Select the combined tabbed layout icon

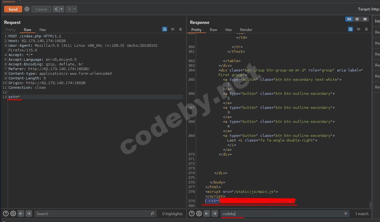pos(365,19)
